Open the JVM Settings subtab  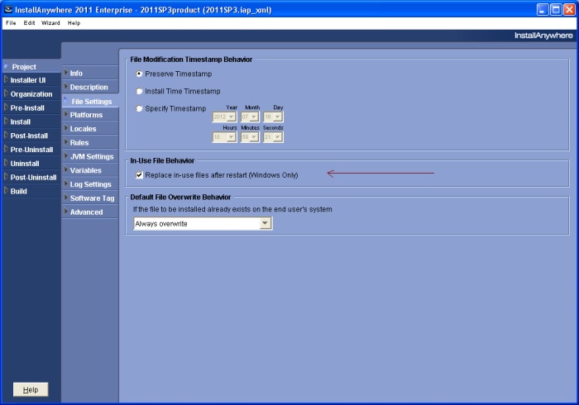[x=90, y=156]
